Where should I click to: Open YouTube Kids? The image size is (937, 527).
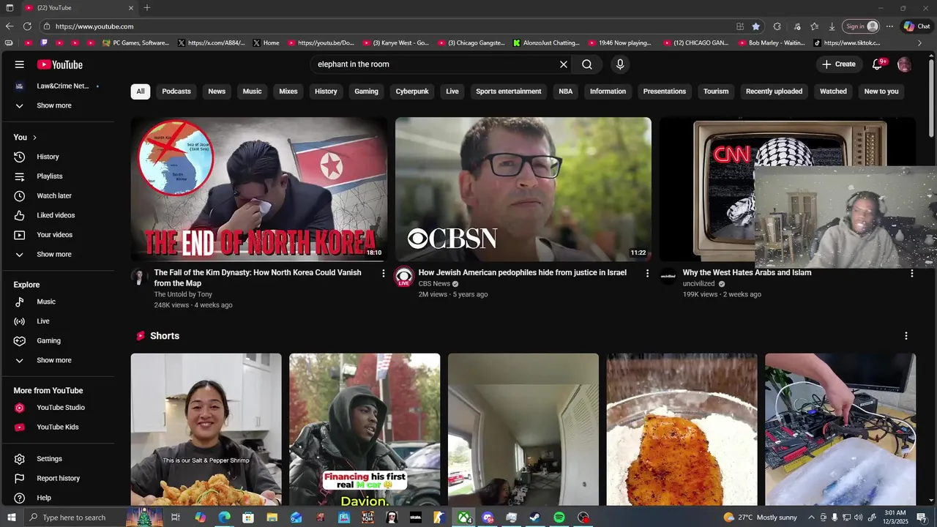pos(57,427)
